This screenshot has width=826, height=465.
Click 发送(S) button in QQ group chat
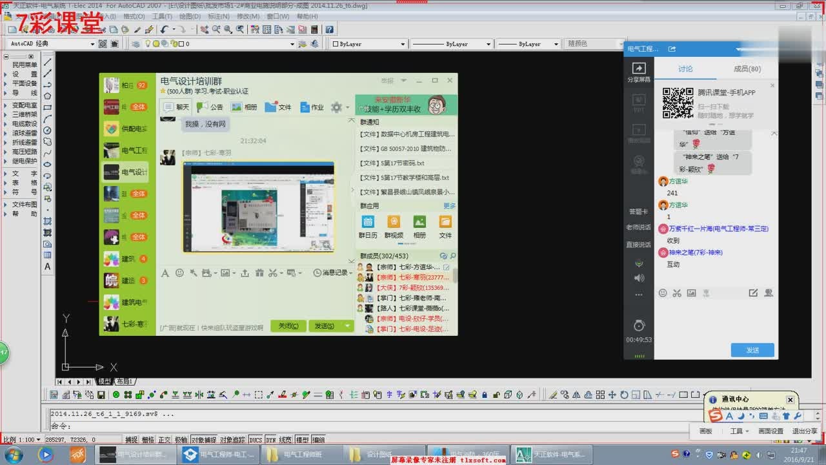[x=325, y=325]
